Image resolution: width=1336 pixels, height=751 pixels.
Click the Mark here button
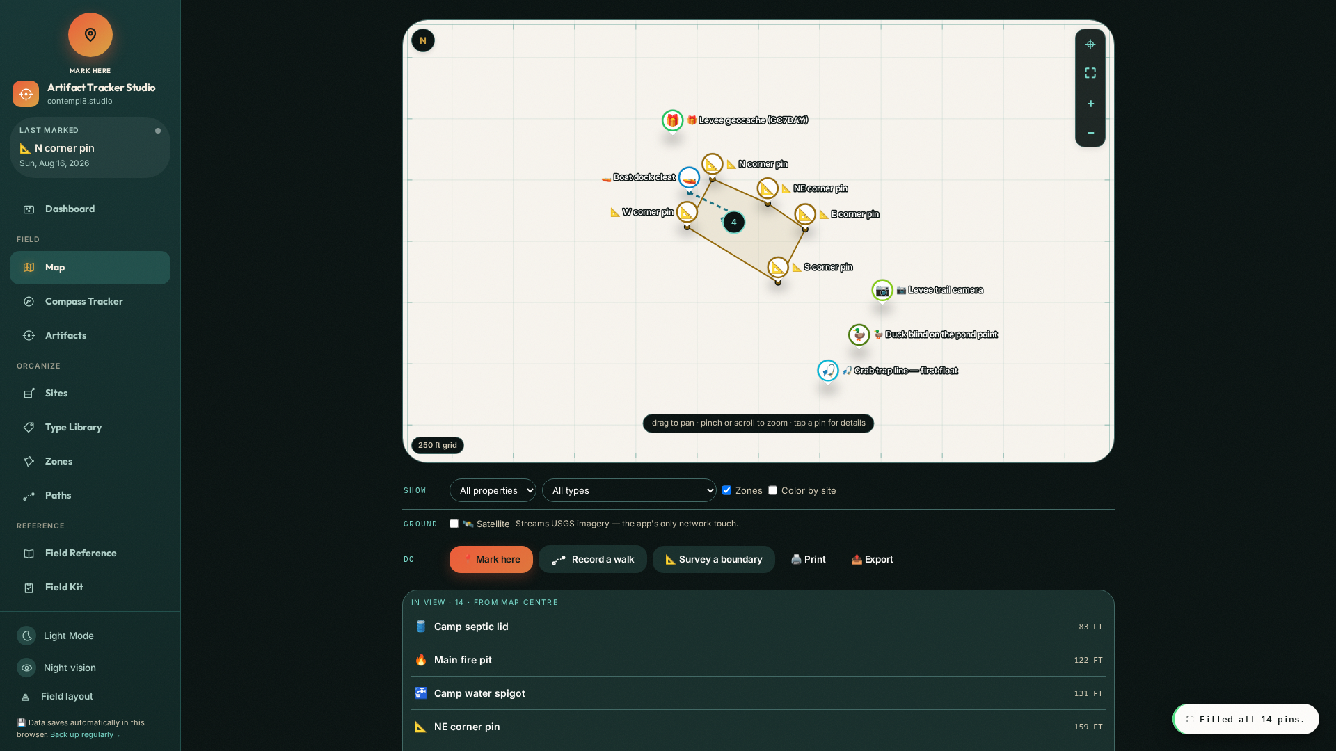491,559
